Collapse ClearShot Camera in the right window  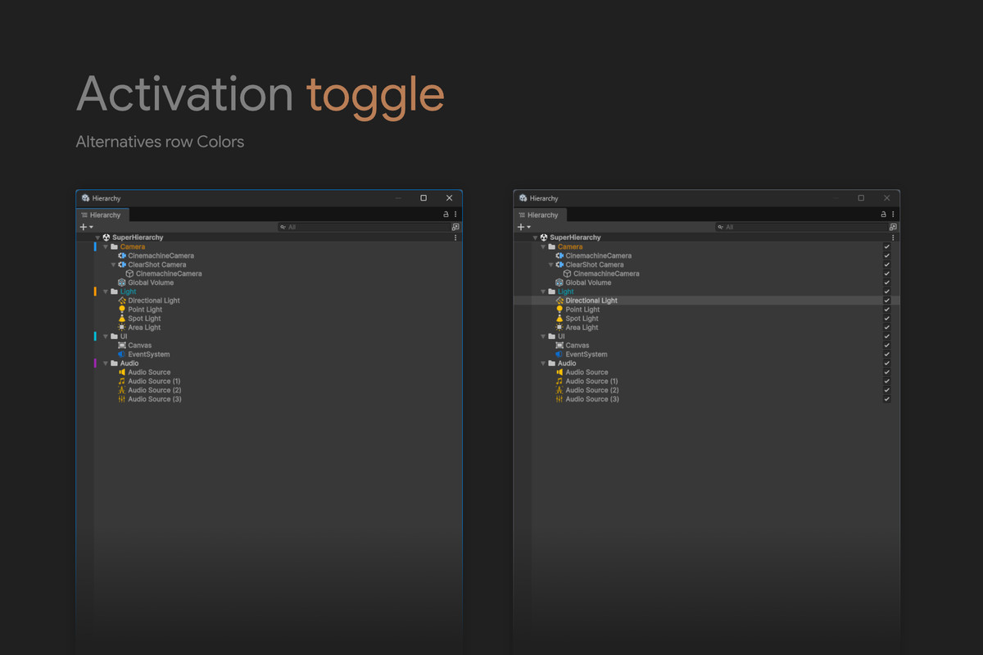tap(550, 264)
